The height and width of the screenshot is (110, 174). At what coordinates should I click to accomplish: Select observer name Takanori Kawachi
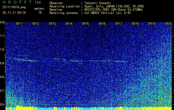[x=98, y=3]
